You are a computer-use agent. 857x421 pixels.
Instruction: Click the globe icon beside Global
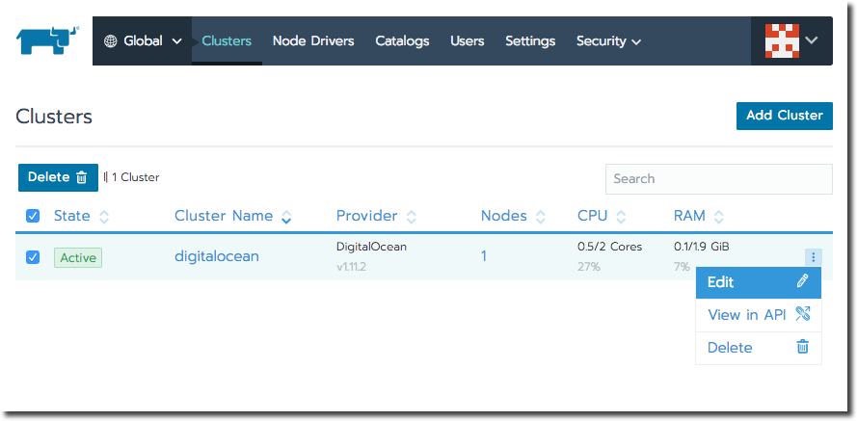[111, 41]
